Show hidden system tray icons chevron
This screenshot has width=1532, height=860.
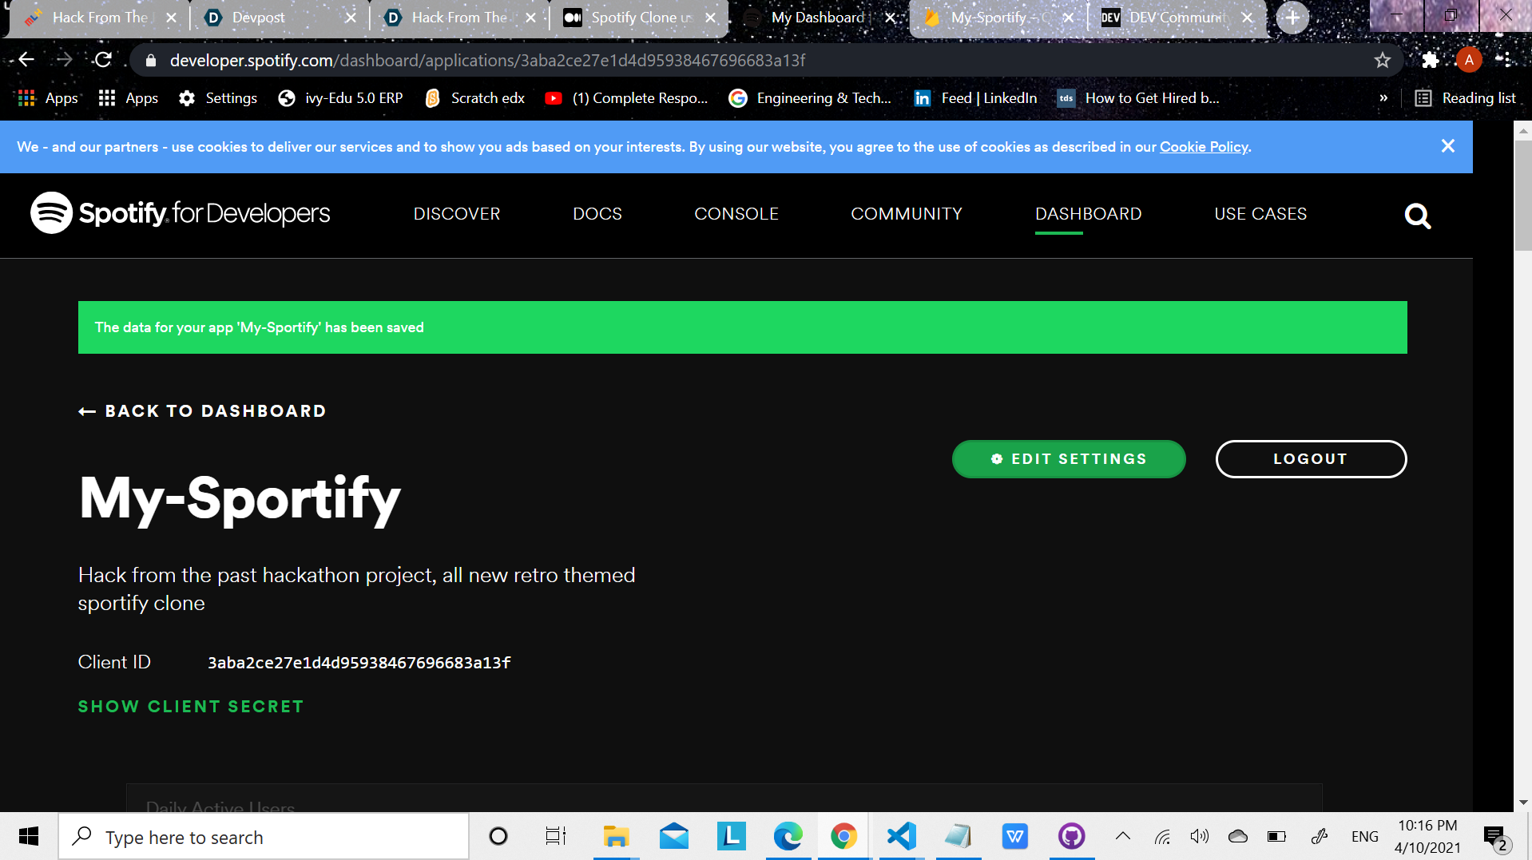pos(1123,836)
